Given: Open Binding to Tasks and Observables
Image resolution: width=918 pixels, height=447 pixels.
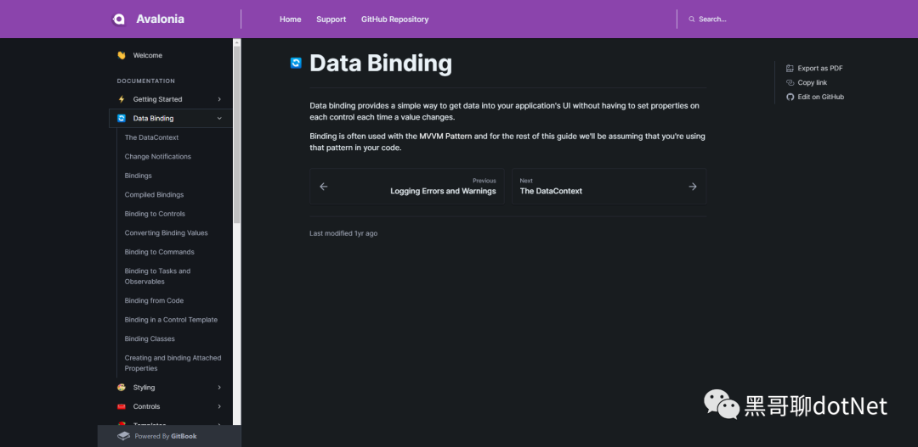Looking at the screenshot, I should 157,277.
